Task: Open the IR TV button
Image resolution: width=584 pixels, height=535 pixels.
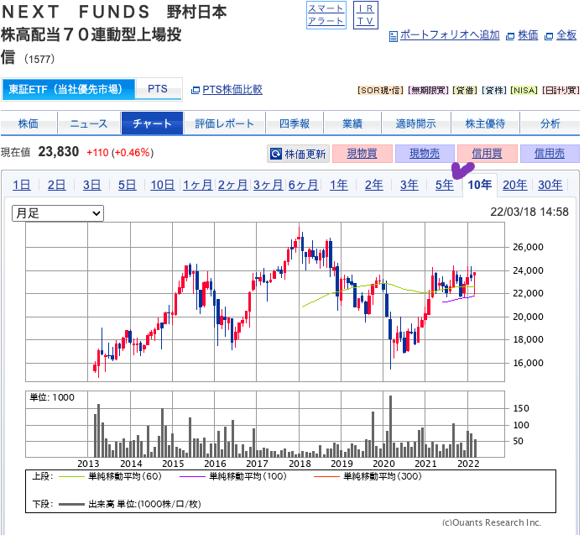Action: tap(365, 15)
